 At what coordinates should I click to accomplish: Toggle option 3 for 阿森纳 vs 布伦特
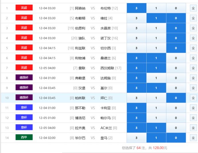click(x=136, y=8)
